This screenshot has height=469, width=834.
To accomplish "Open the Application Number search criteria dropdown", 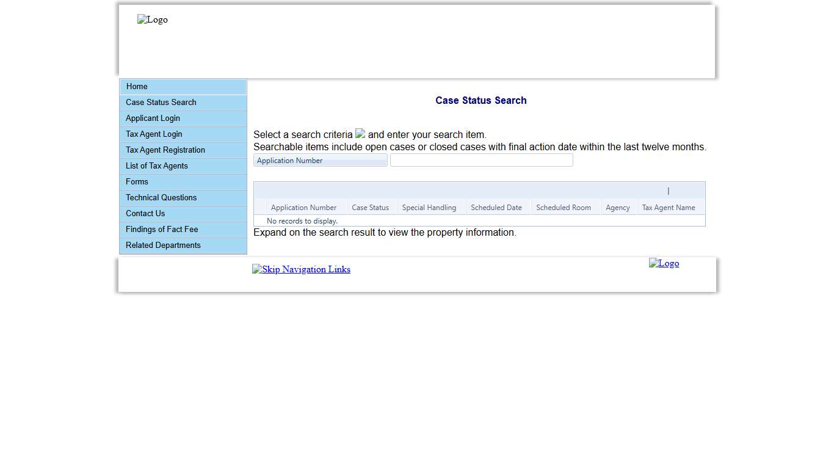I will coord(320,160).
